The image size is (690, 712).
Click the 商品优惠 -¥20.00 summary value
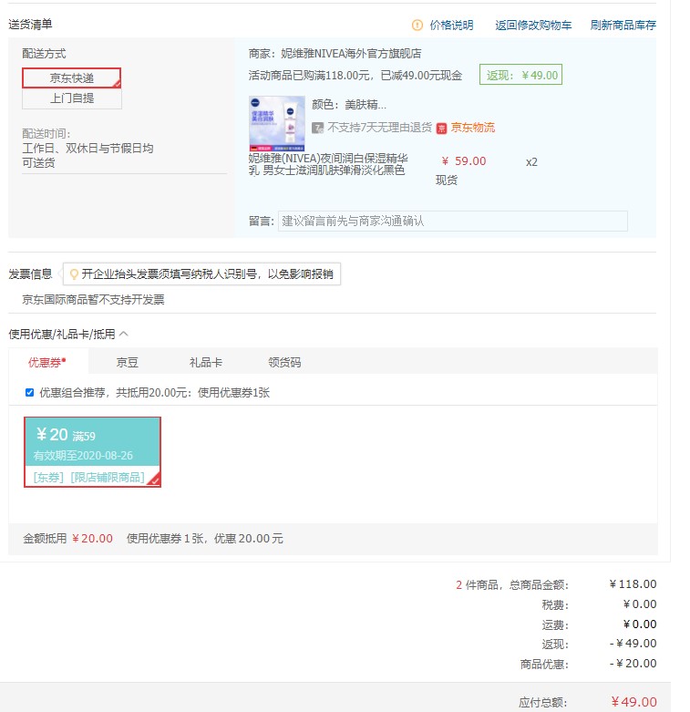point(633,664)
